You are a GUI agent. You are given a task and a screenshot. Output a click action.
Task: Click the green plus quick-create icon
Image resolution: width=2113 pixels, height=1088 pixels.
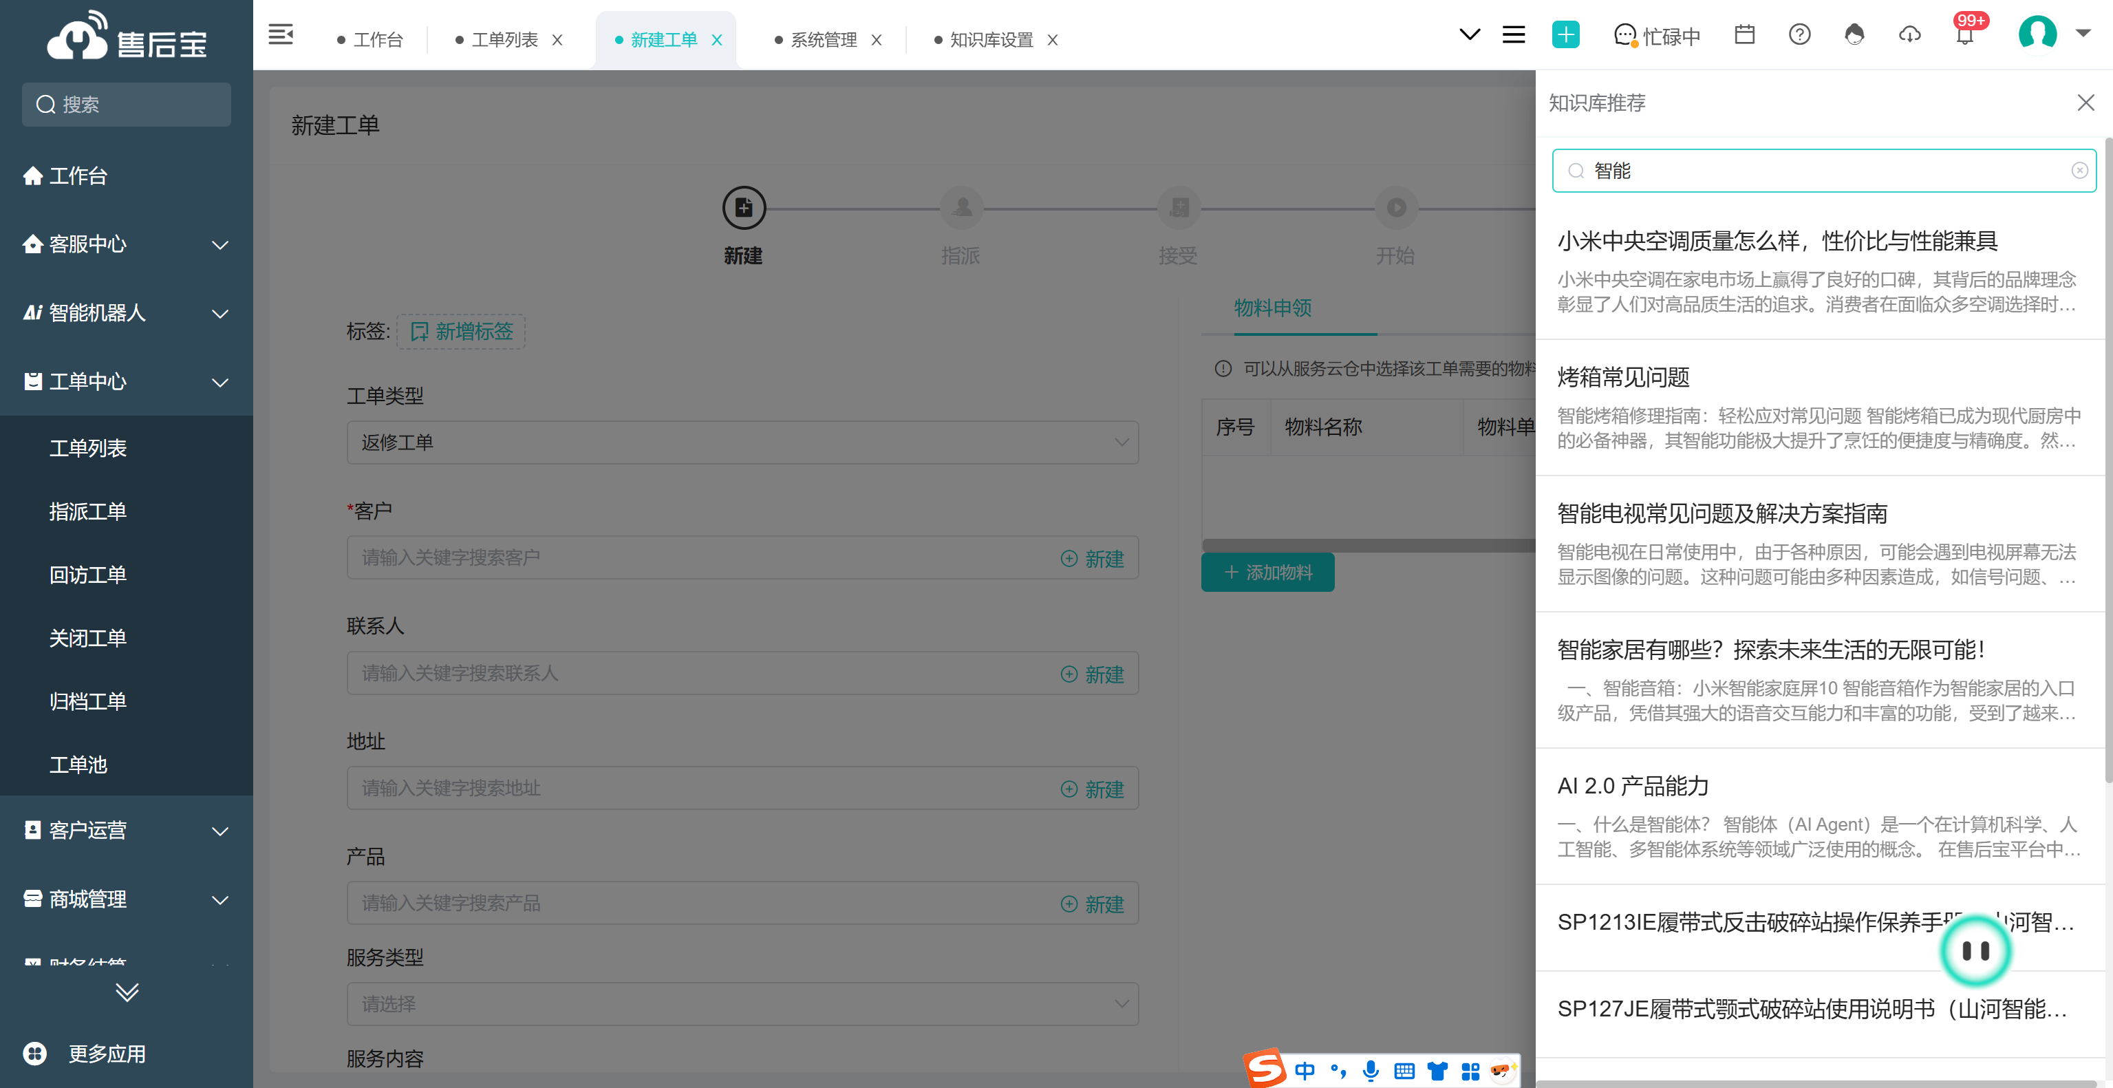(1565, 34)
